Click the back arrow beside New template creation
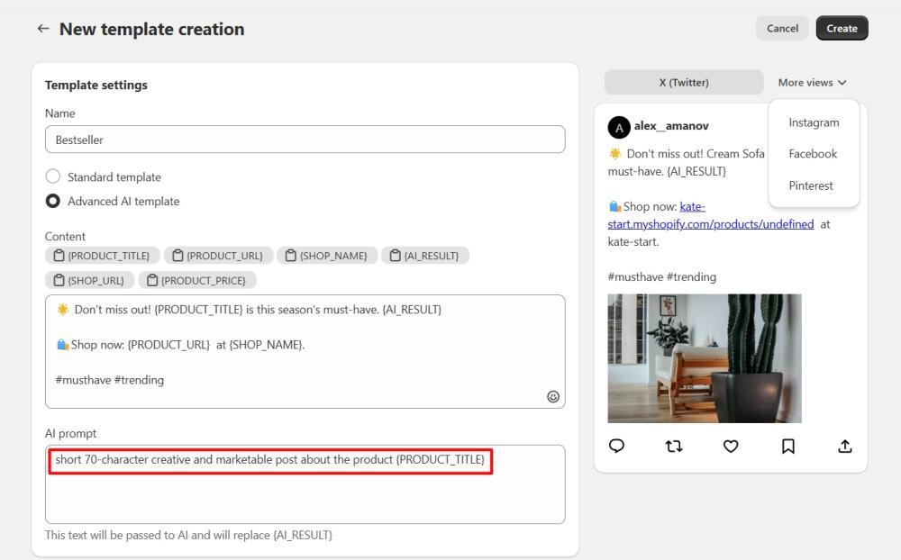 click(43, 29)
